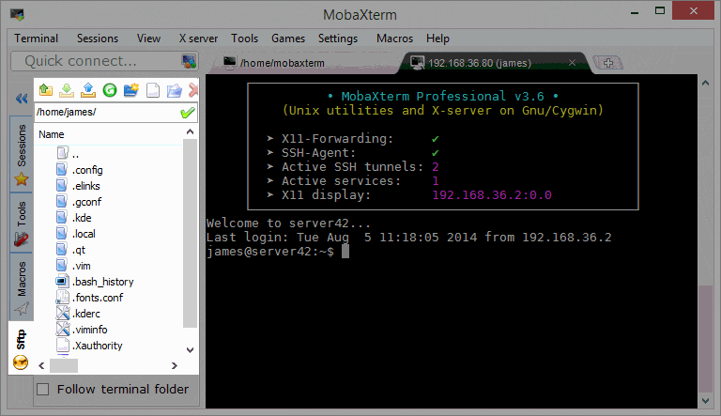The image size is (721, 416).
Task: Create a new file with blank page icon
Action: 153,90
